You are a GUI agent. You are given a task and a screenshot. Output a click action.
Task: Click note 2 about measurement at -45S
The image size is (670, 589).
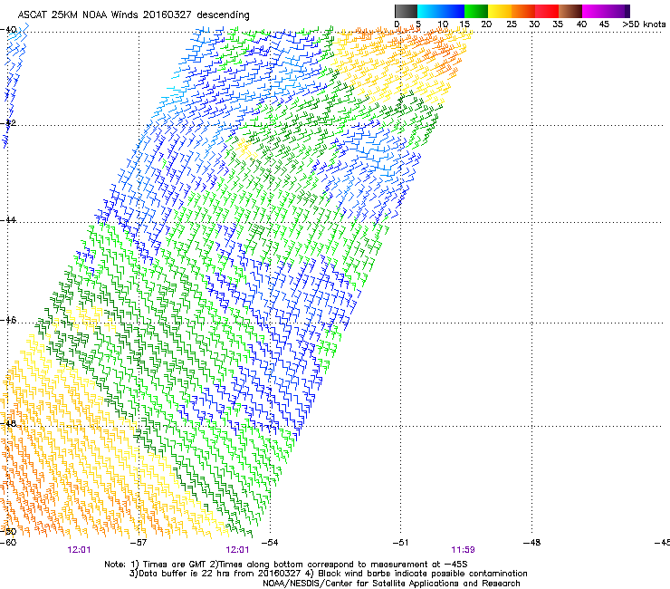point(338,565)
